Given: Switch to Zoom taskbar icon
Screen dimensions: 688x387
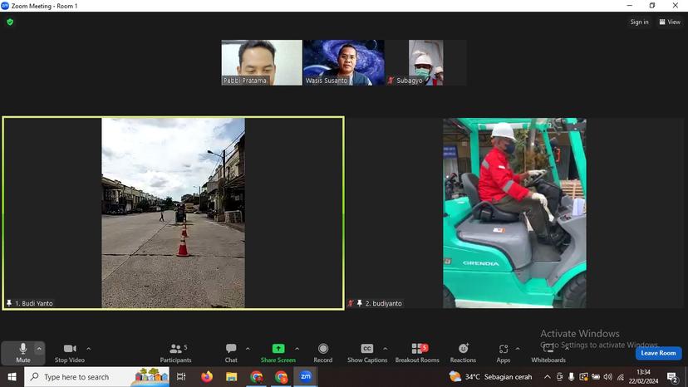Looking at the screenshot, I should 306,376.
